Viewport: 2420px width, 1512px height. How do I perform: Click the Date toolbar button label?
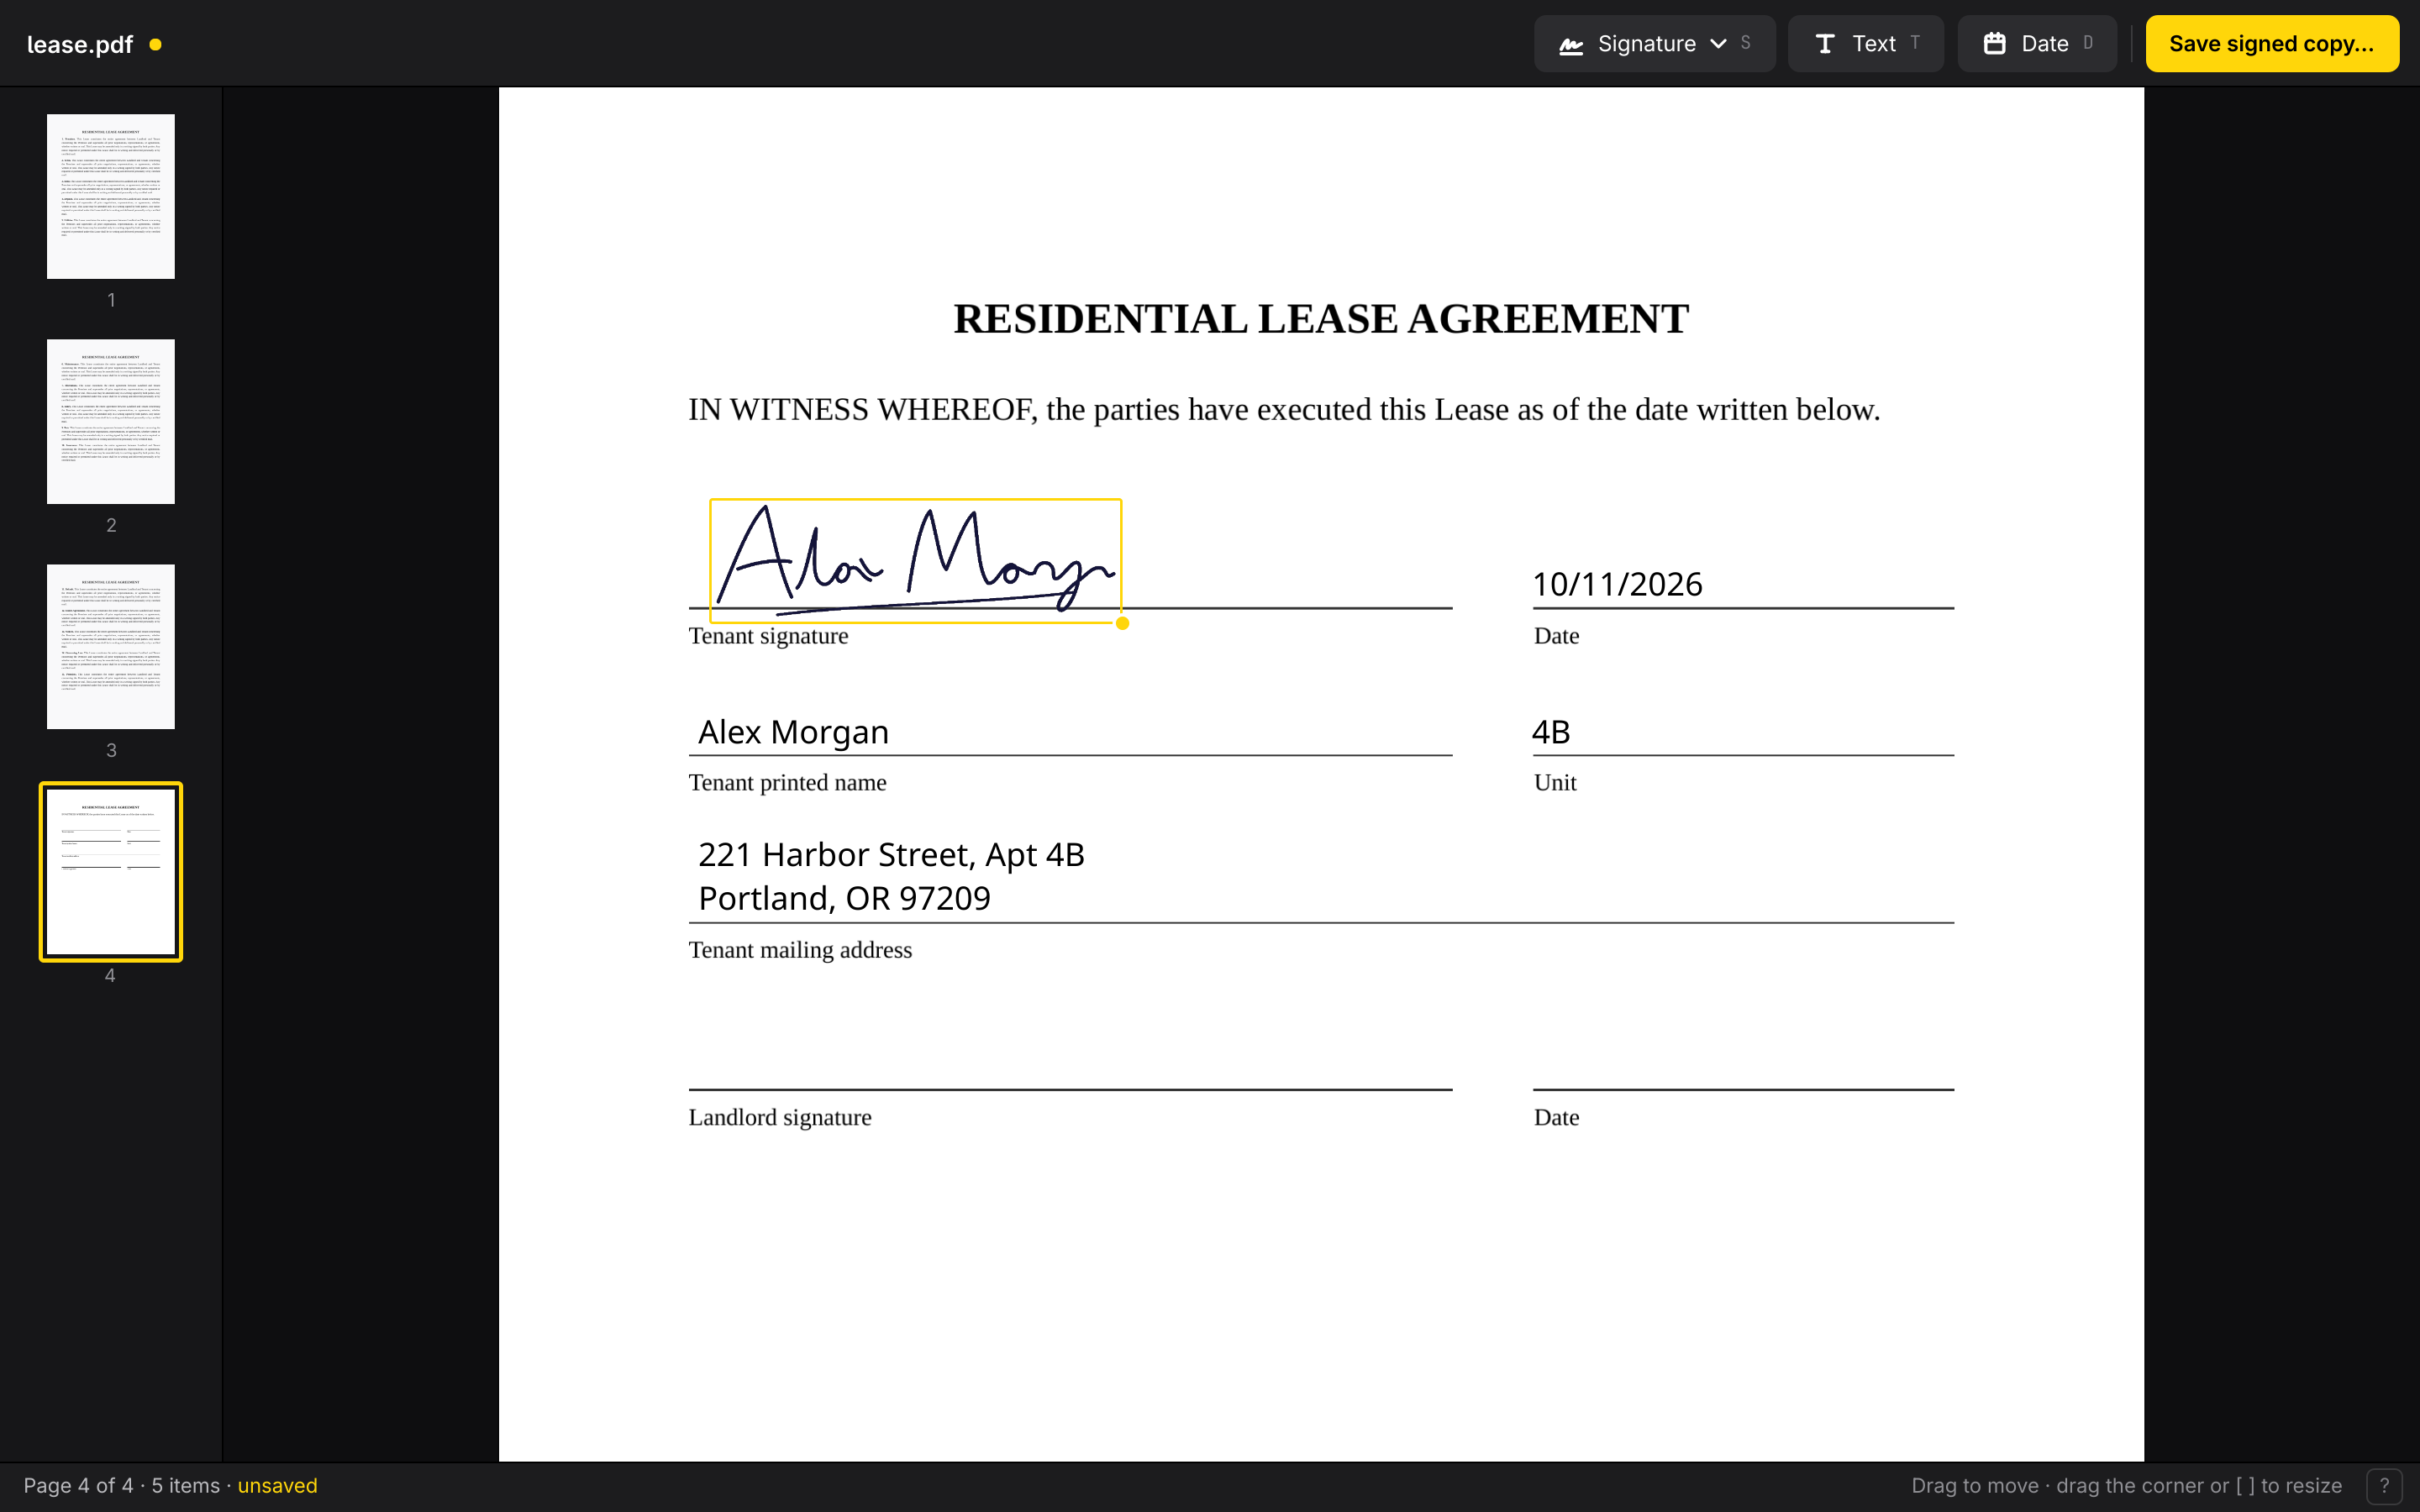[2044, 44]
